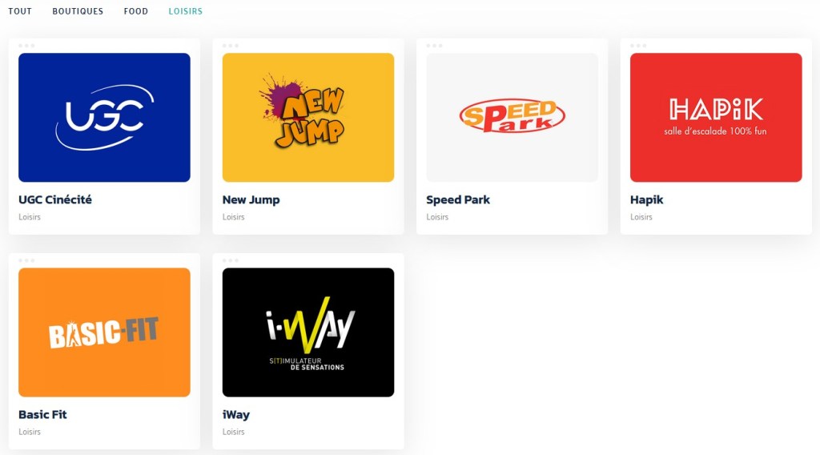Click three dots above Basic Fit card

pos(26,260)
